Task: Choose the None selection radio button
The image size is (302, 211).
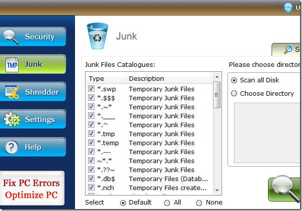Action: tap(199, 203)
